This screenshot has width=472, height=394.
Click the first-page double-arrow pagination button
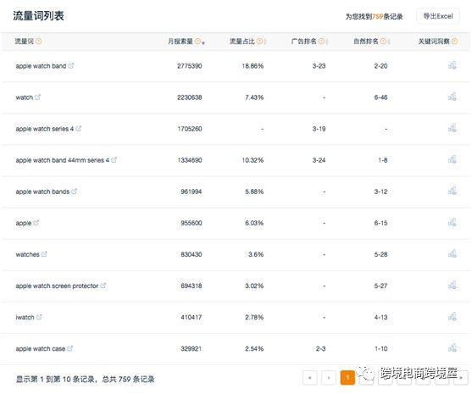point(310,377)
